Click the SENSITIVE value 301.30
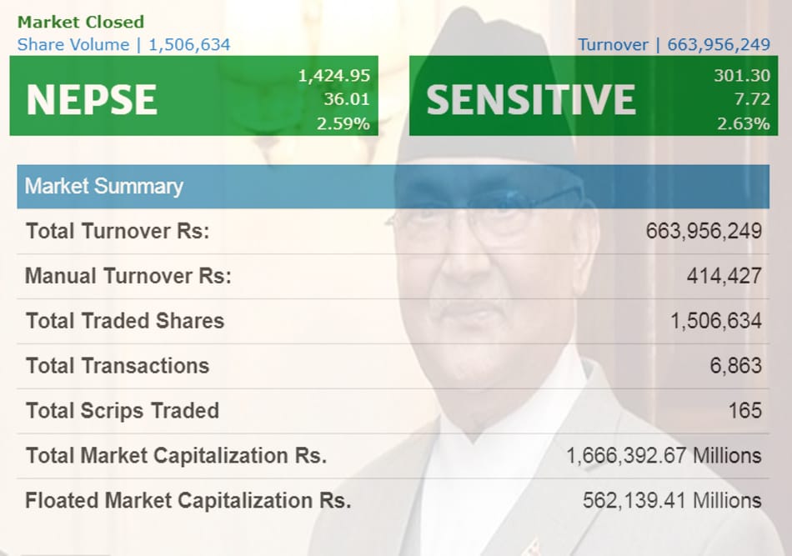 [742, 76]
